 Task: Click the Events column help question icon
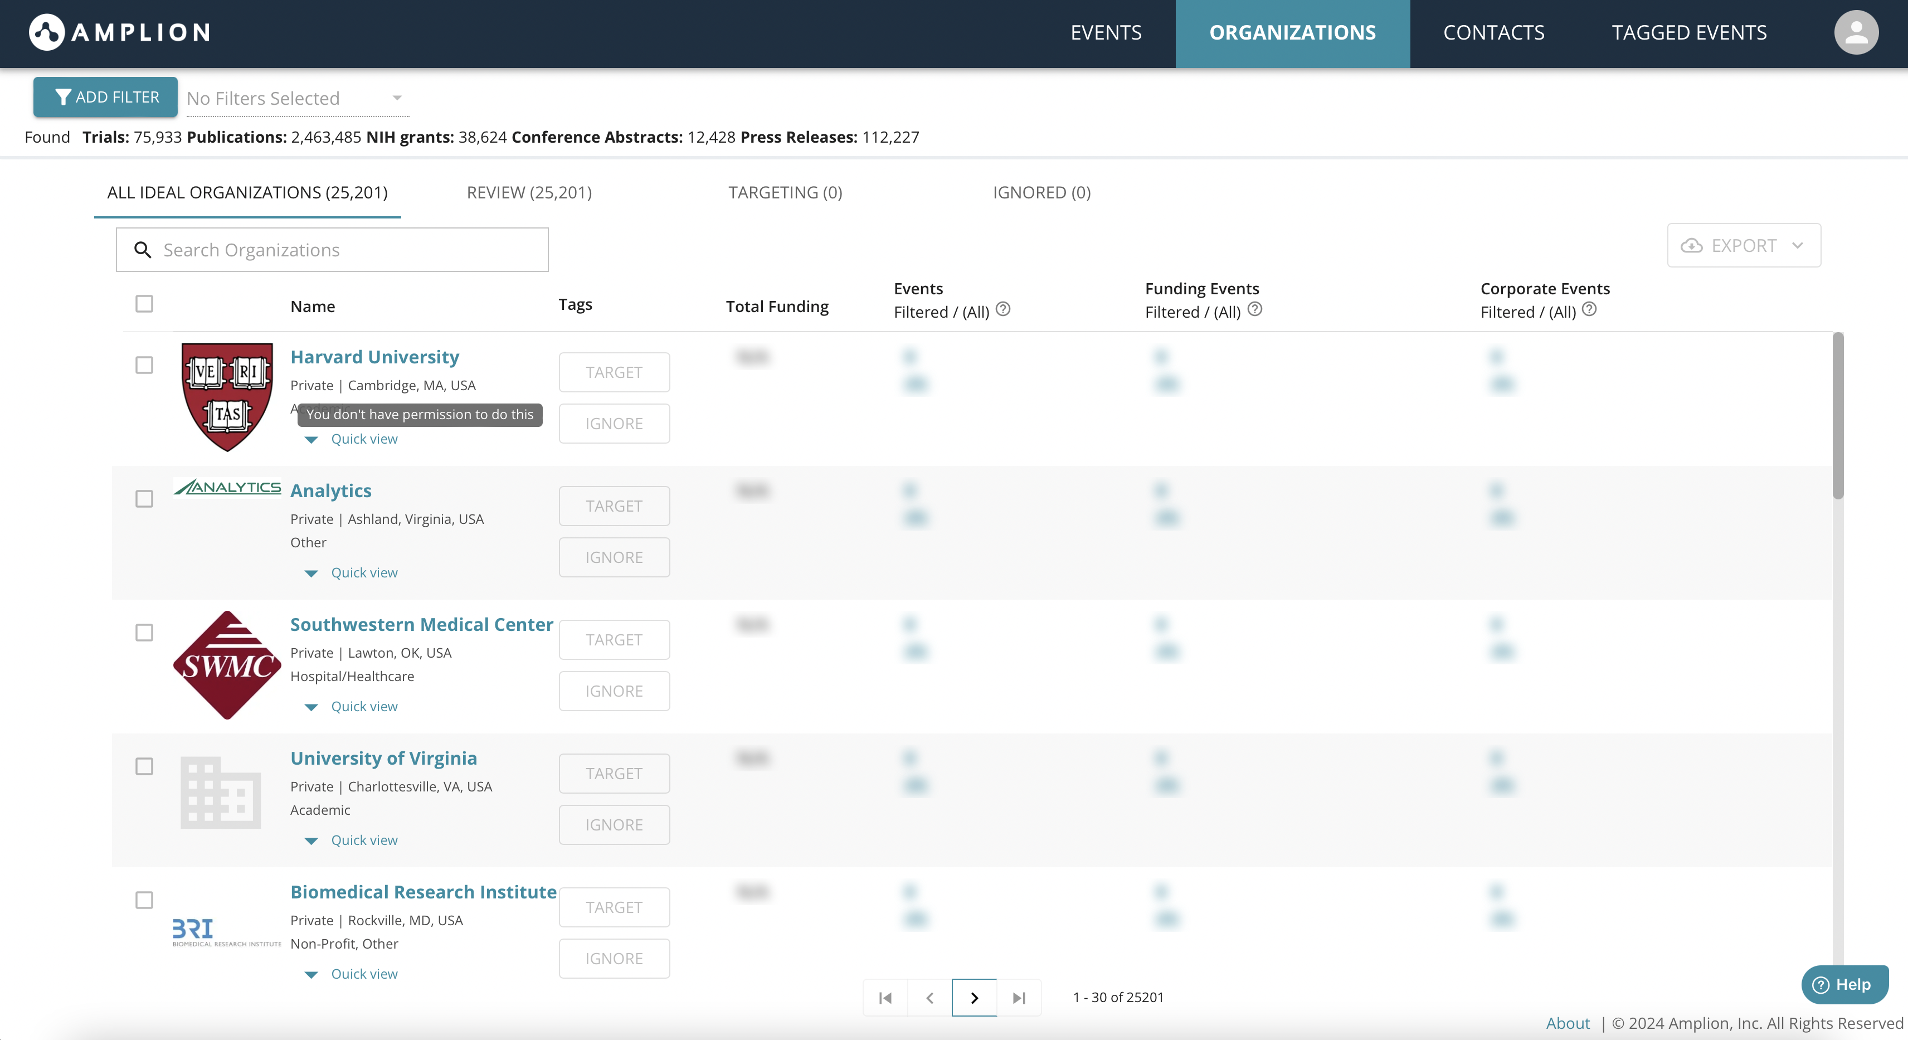(1003, 310)
